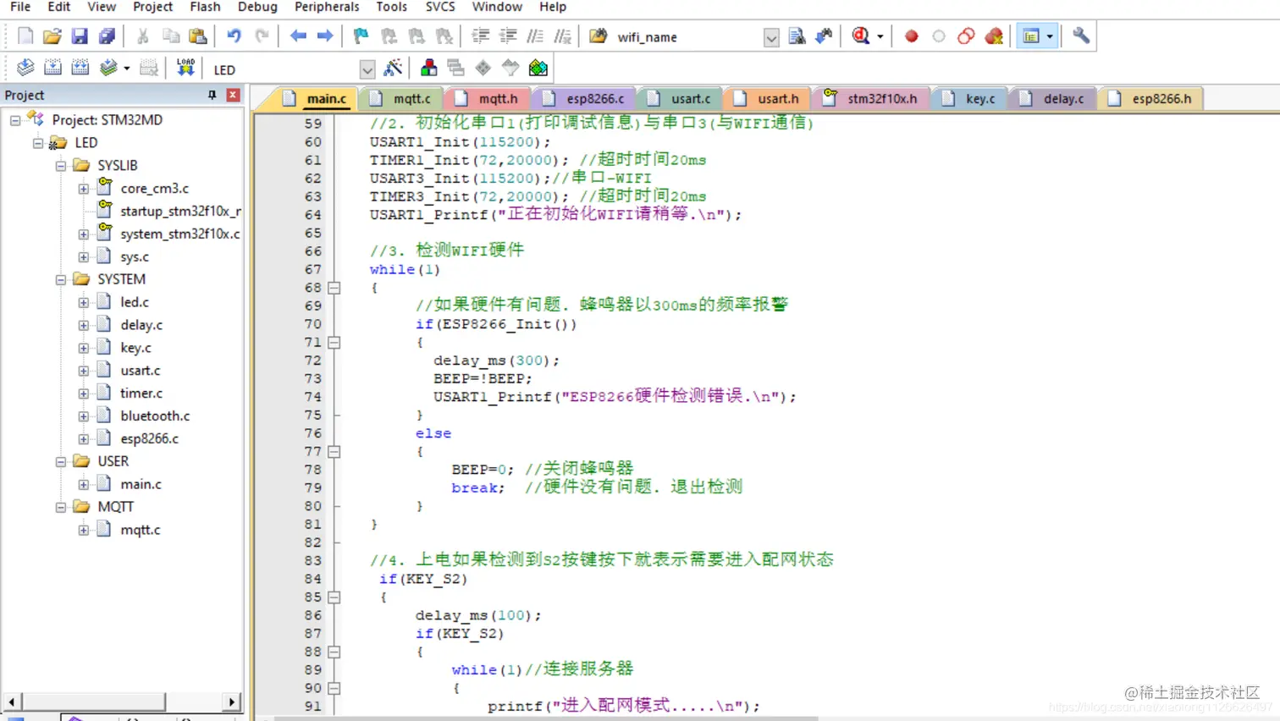
Task: Switch to the delay.c tab
Action: click(x=1054, y=98)
